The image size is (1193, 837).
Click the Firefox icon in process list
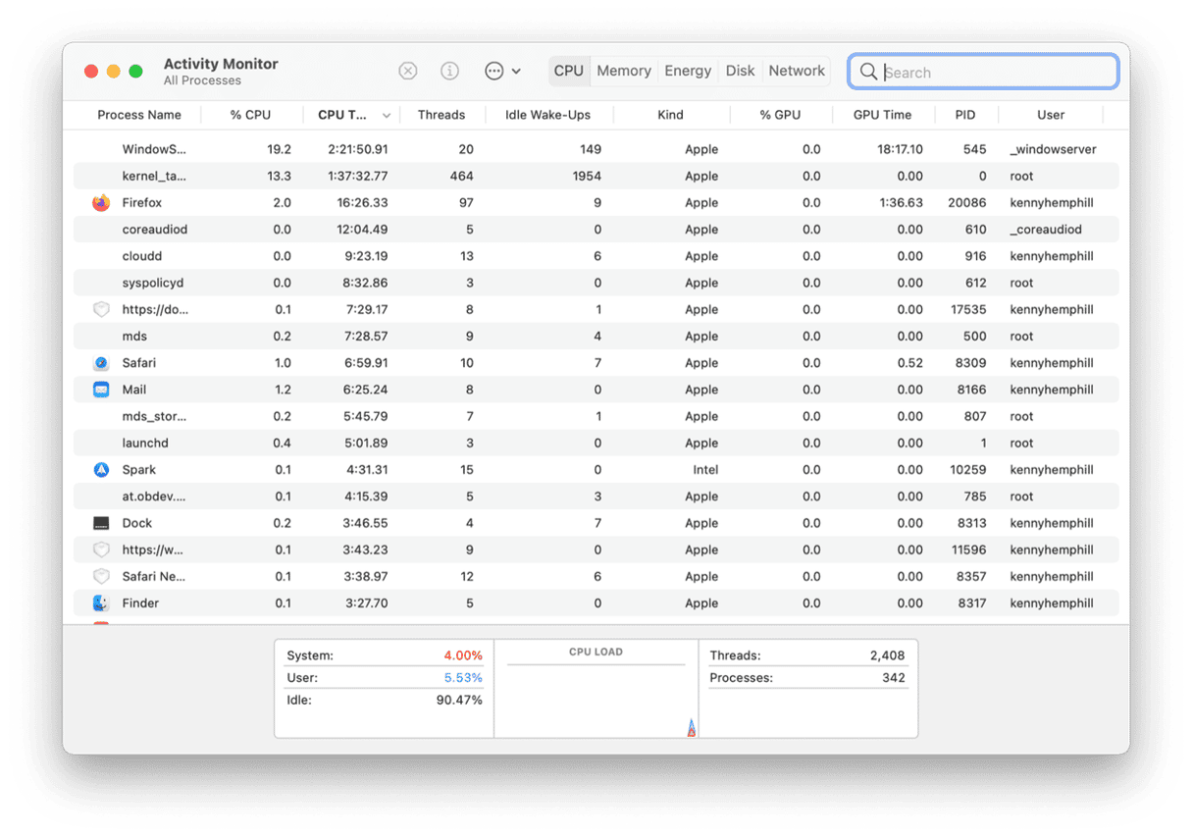101,203
